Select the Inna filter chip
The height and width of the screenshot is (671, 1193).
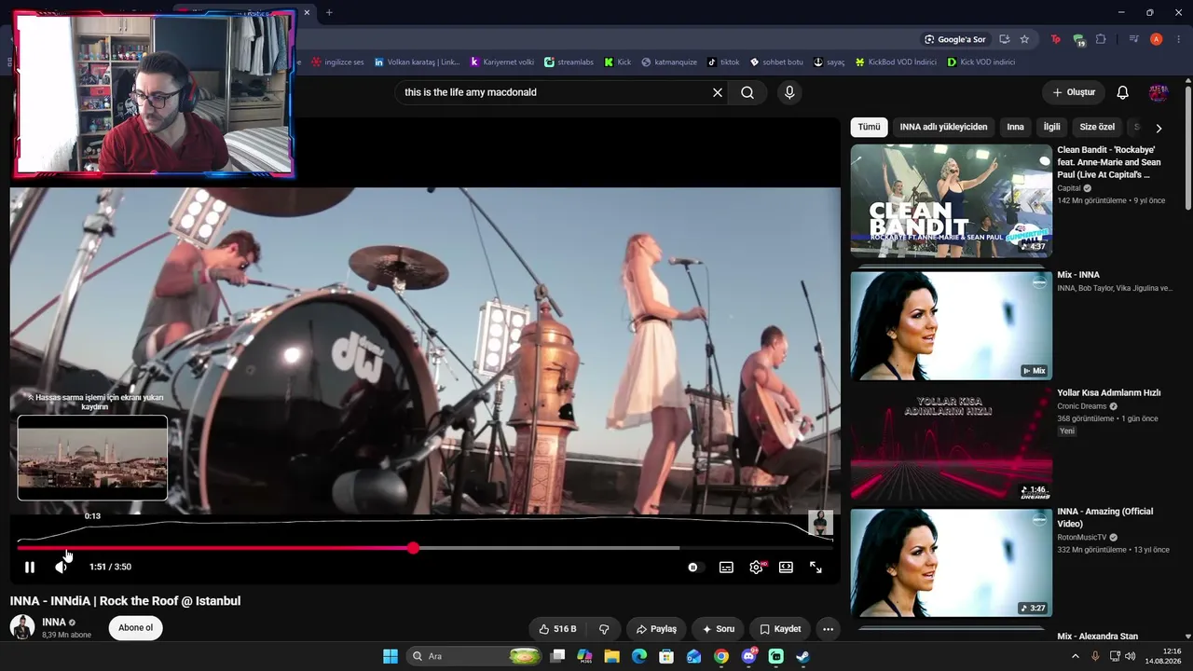[x=1016, y=127]
